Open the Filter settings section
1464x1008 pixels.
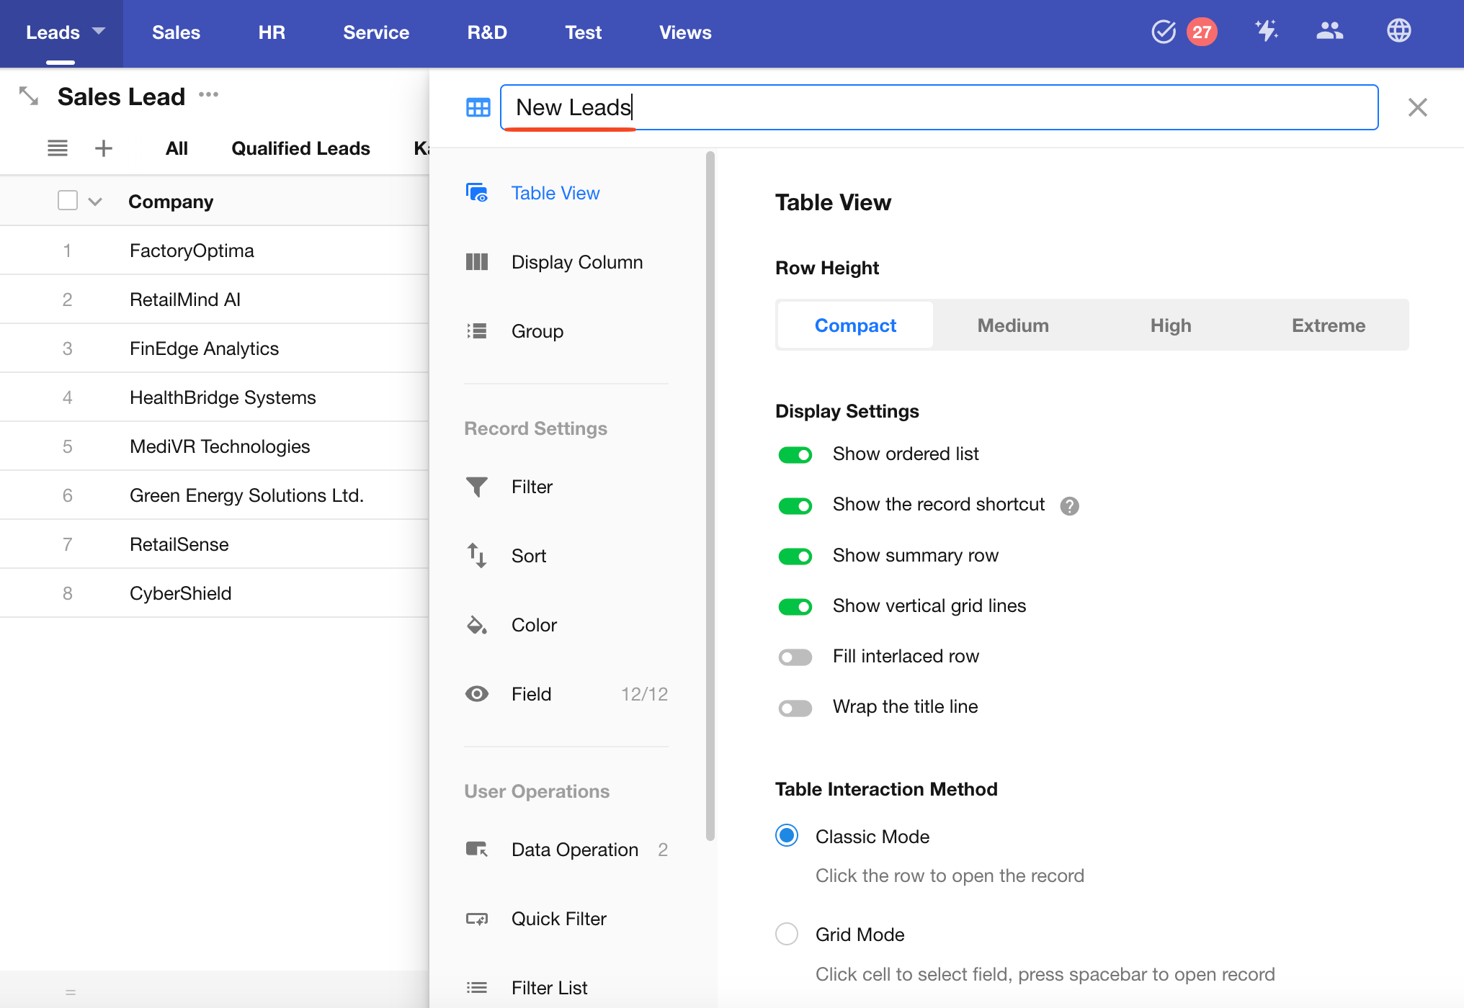pyautogui.click(x=532, y=487)
